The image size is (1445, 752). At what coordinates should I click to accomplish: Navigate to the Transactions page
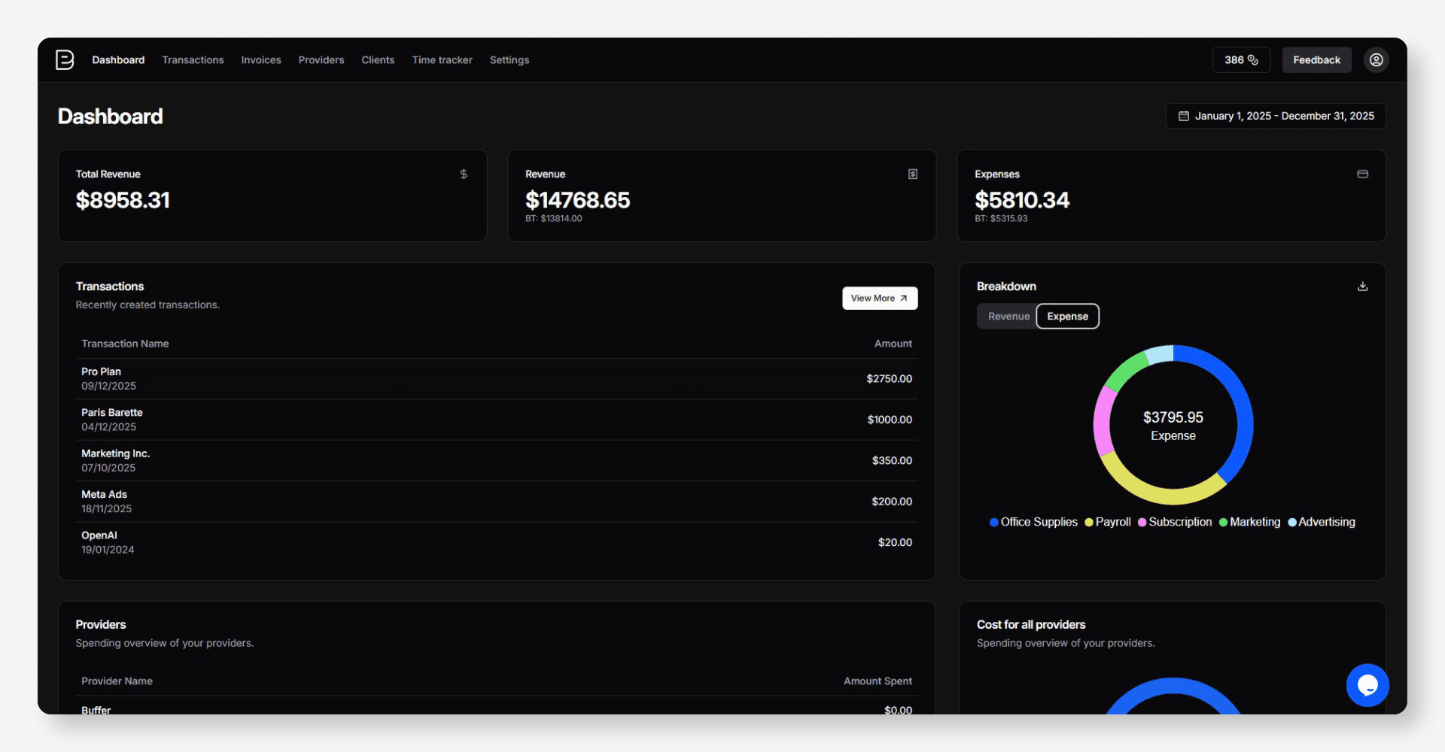click(x=193, y=59)
